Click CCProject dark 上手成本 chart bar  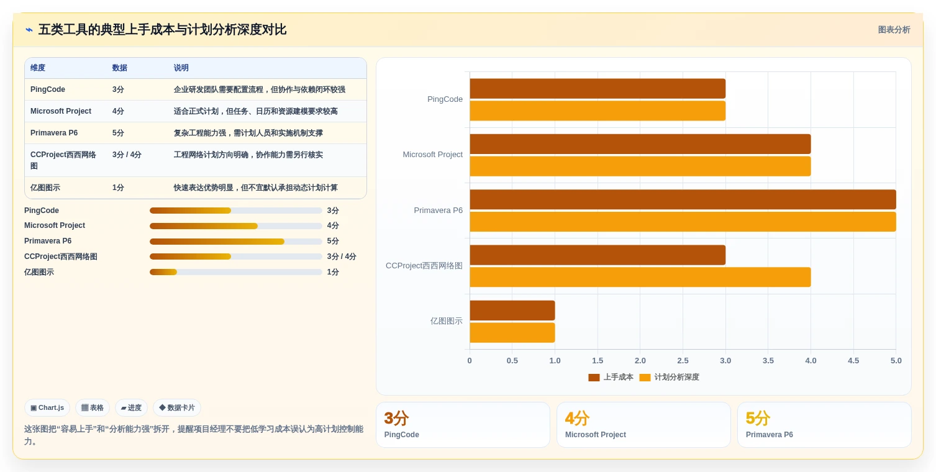(x=597, y=255)
